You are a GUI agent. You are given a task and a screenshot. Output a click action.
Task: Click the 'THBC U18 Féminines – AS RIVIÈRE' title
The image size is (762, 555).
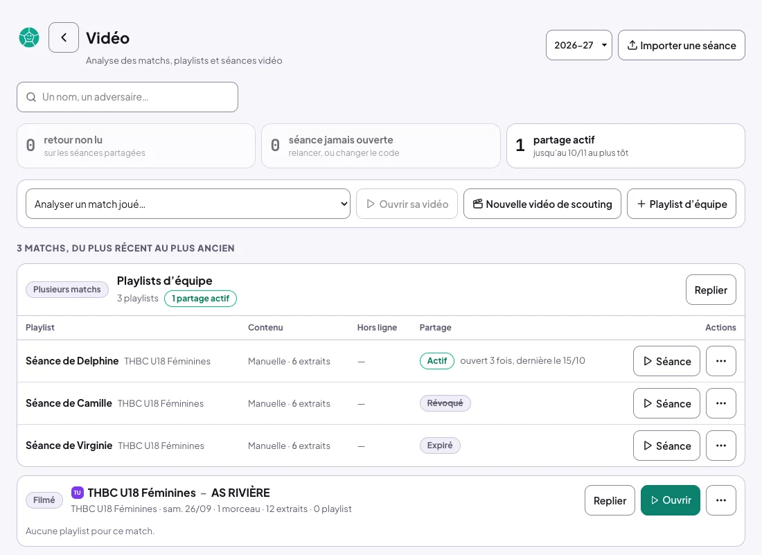click(179, 493)
